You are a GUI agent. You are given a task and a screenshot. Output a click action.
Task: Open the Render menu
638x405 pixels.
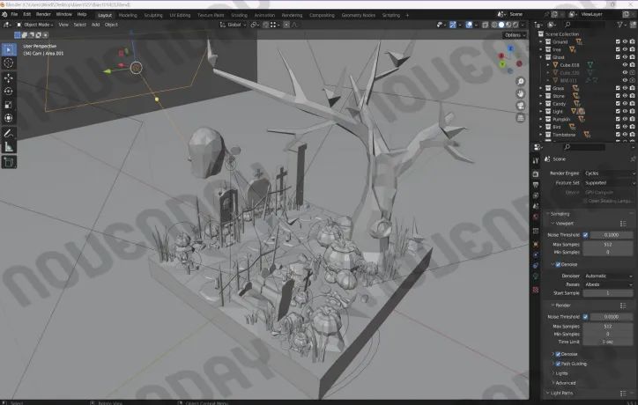click(x=43, y=14)
